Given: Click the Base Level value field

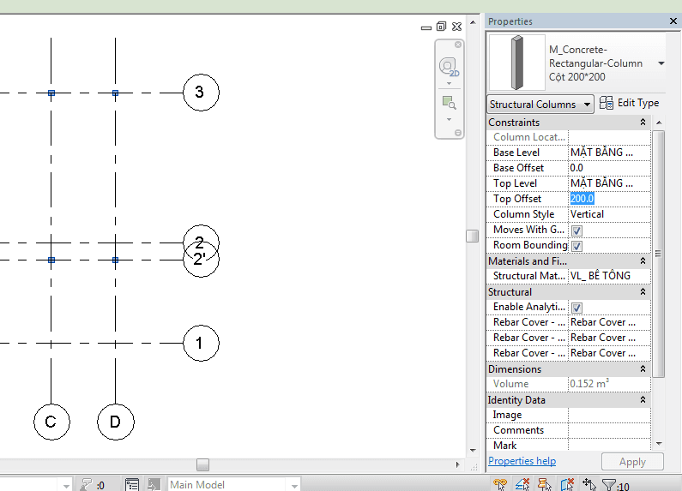Looking at the screenshot, I should 609,153.
